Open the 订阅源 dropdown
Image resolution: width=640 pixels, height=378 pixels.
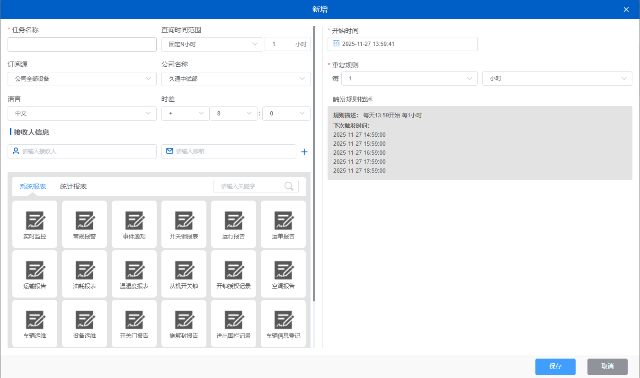82,79
